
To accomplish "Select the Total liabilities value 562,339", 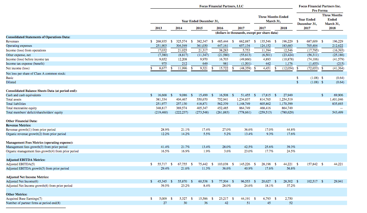I will pos(223,104).
